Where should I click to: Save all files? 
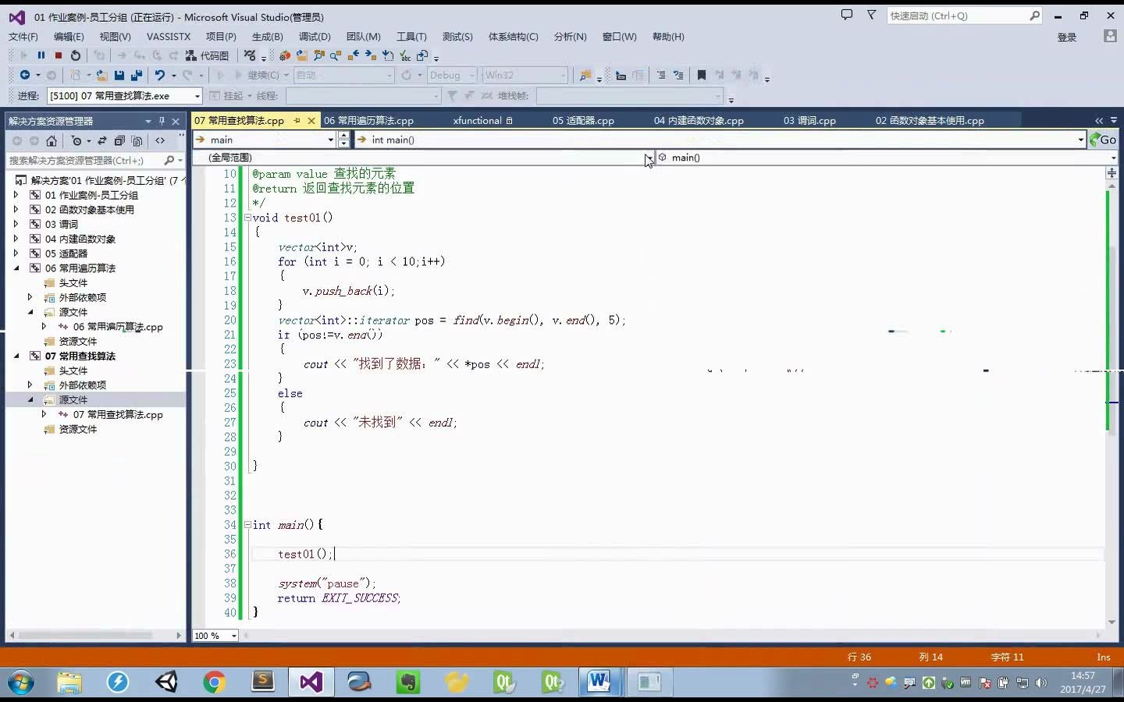point(137,75)
